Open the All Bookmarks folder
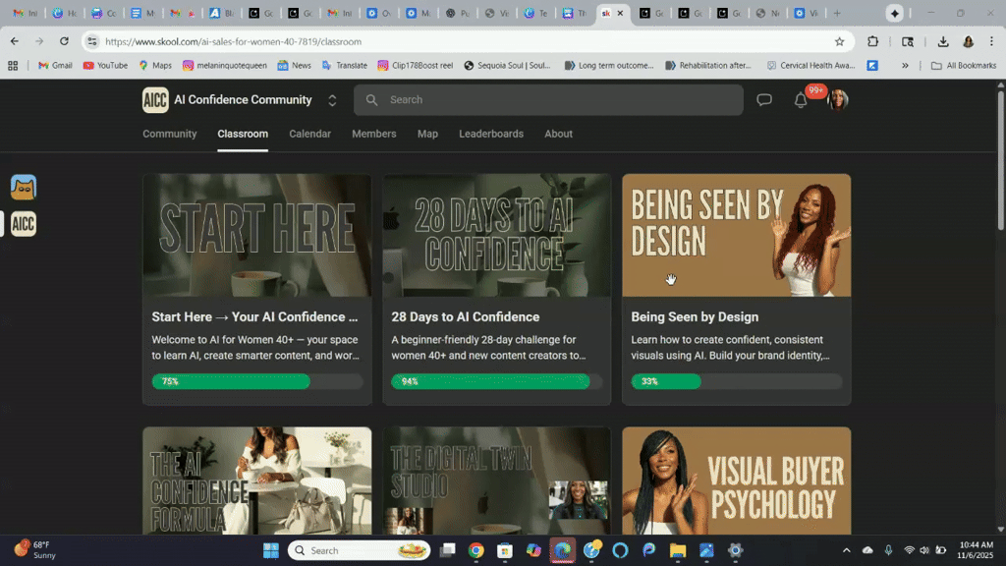Viewport: 1006px width, 566px height. (963, 66)
